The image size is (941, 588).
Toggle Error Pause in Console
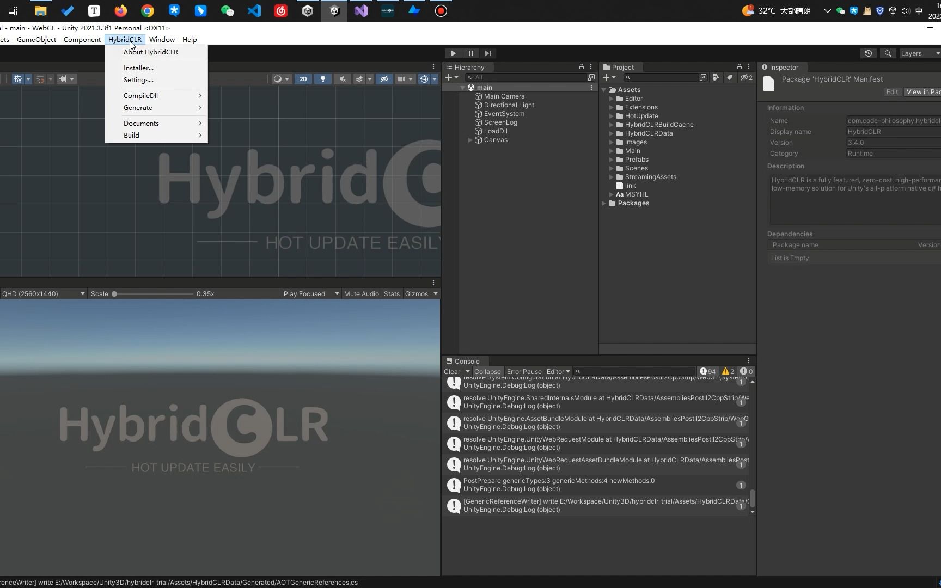(524, 372)
